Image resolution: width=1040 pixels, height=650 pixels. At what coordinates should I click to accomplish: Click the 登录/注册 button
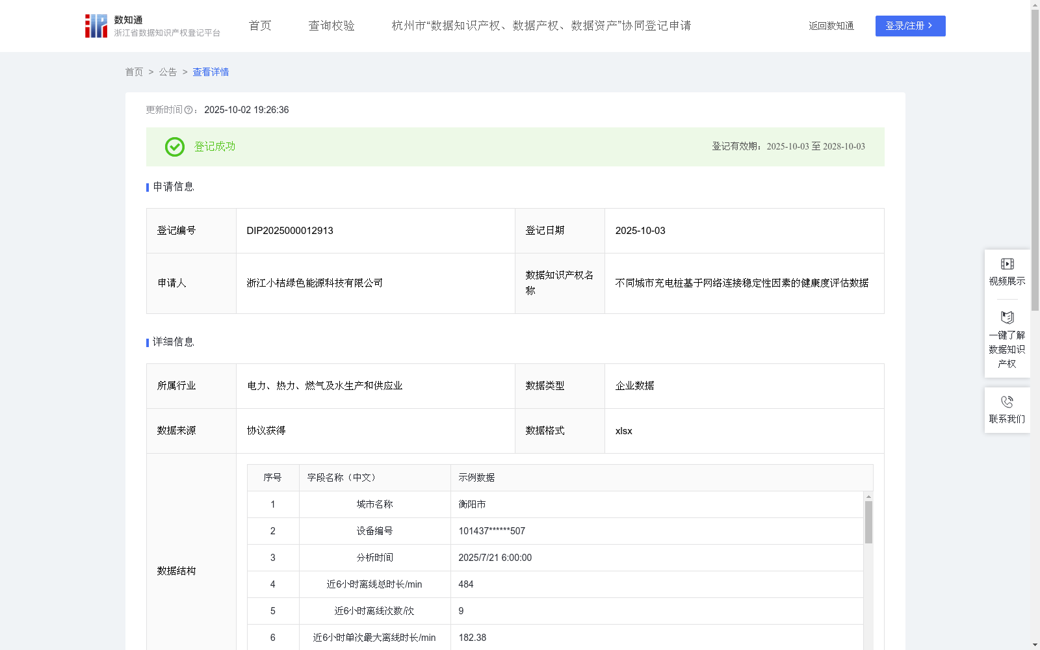point(910,26)
